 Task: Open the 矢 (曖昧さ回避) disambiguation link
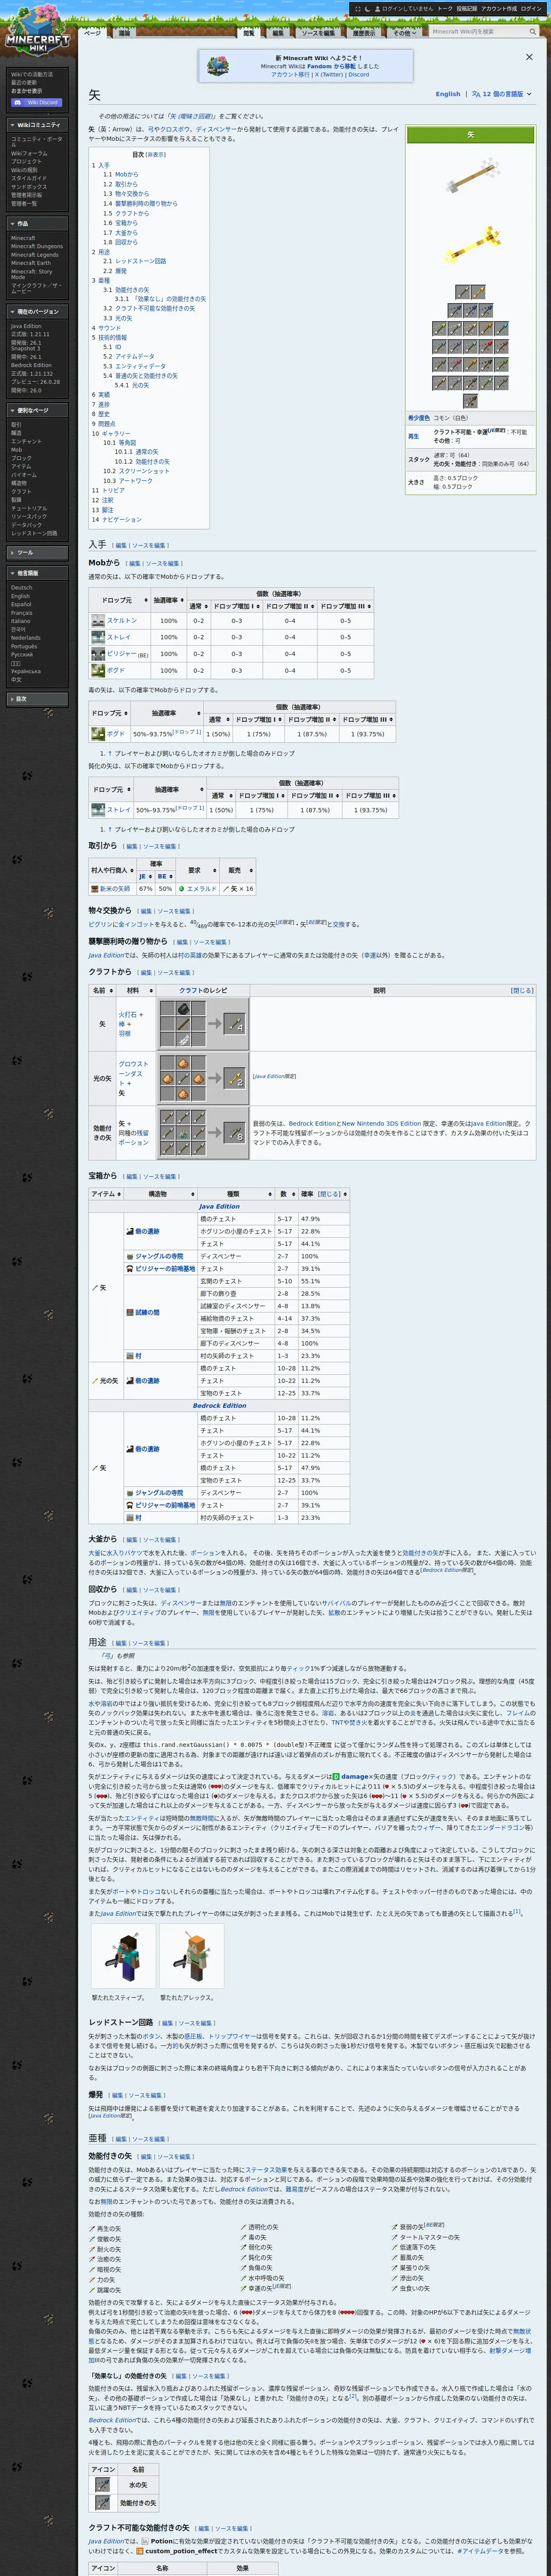(x=191, y=116)
